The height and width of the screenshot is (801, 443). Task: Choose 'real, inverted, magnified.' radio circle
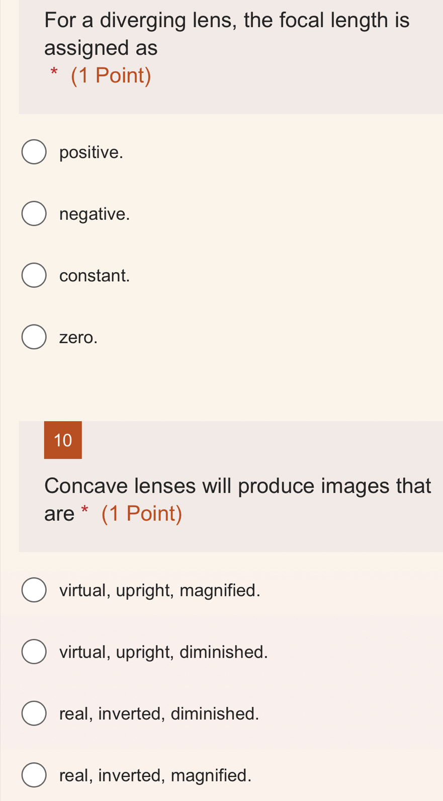click(34, 775)
